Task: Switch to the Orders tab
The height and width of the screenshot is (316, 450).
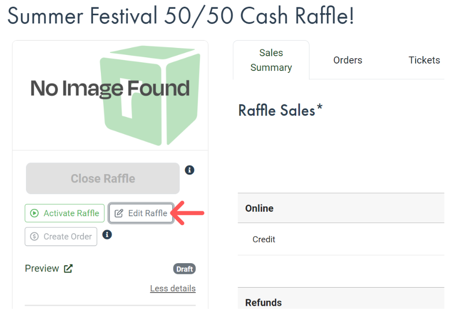Action: coord(347,60)
